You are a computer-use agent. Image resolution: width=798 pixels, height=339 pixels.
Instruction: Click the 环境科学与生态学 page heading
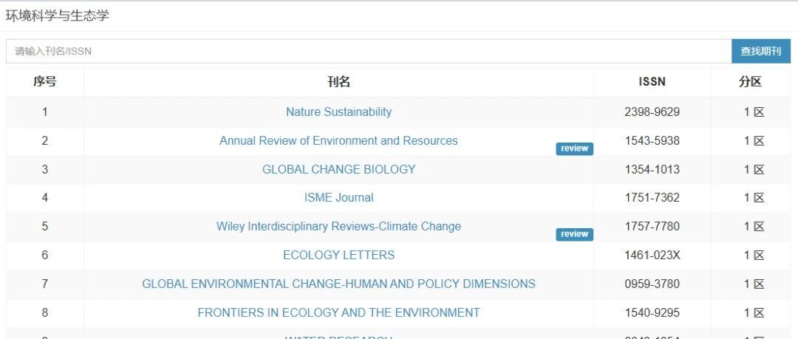[x=57, y=16]
